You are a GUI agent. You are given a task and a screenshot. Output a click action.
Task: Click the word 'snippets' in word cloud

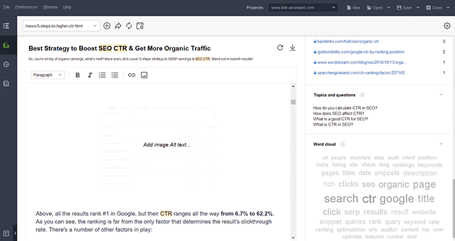(387, 173)
